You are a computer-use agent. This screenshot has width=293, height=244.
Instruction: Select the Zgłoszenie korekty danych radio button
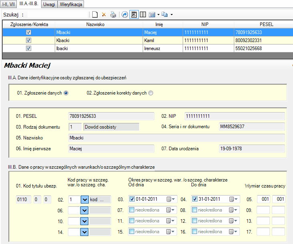(x=151, y=93)
